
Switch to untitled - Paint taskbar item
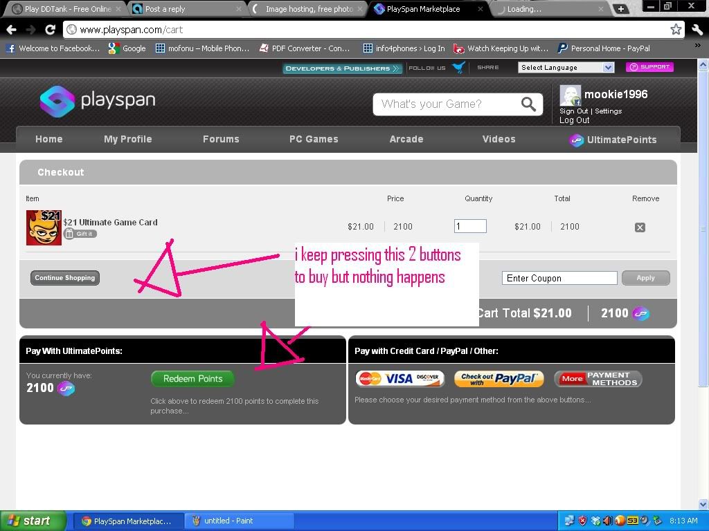[x=239, y=521]
